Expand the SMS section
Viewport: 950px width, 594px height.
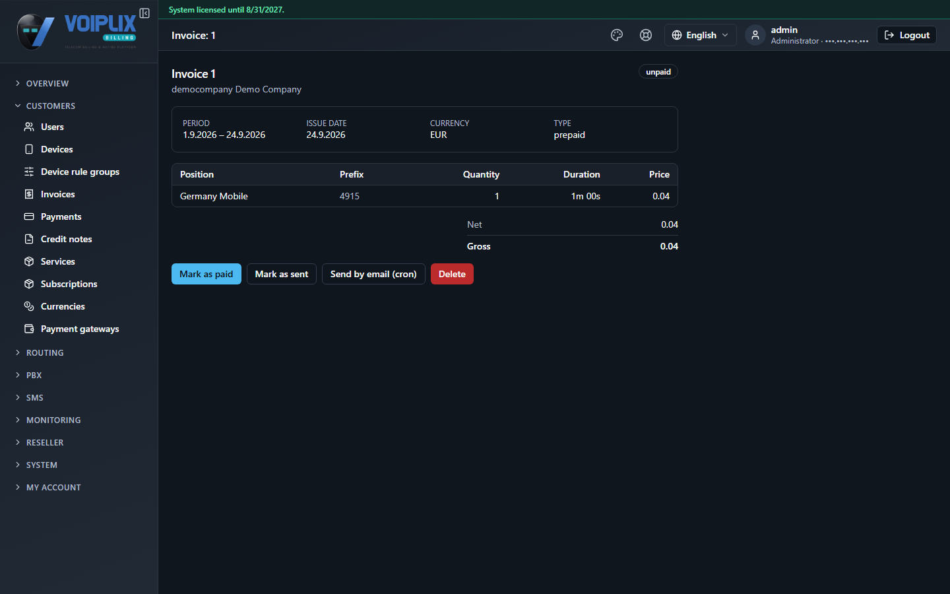[x=34, y=397]
